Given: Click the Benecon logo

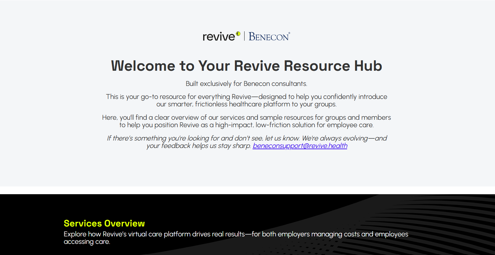Looking at the screenshot, I should 269,37.
